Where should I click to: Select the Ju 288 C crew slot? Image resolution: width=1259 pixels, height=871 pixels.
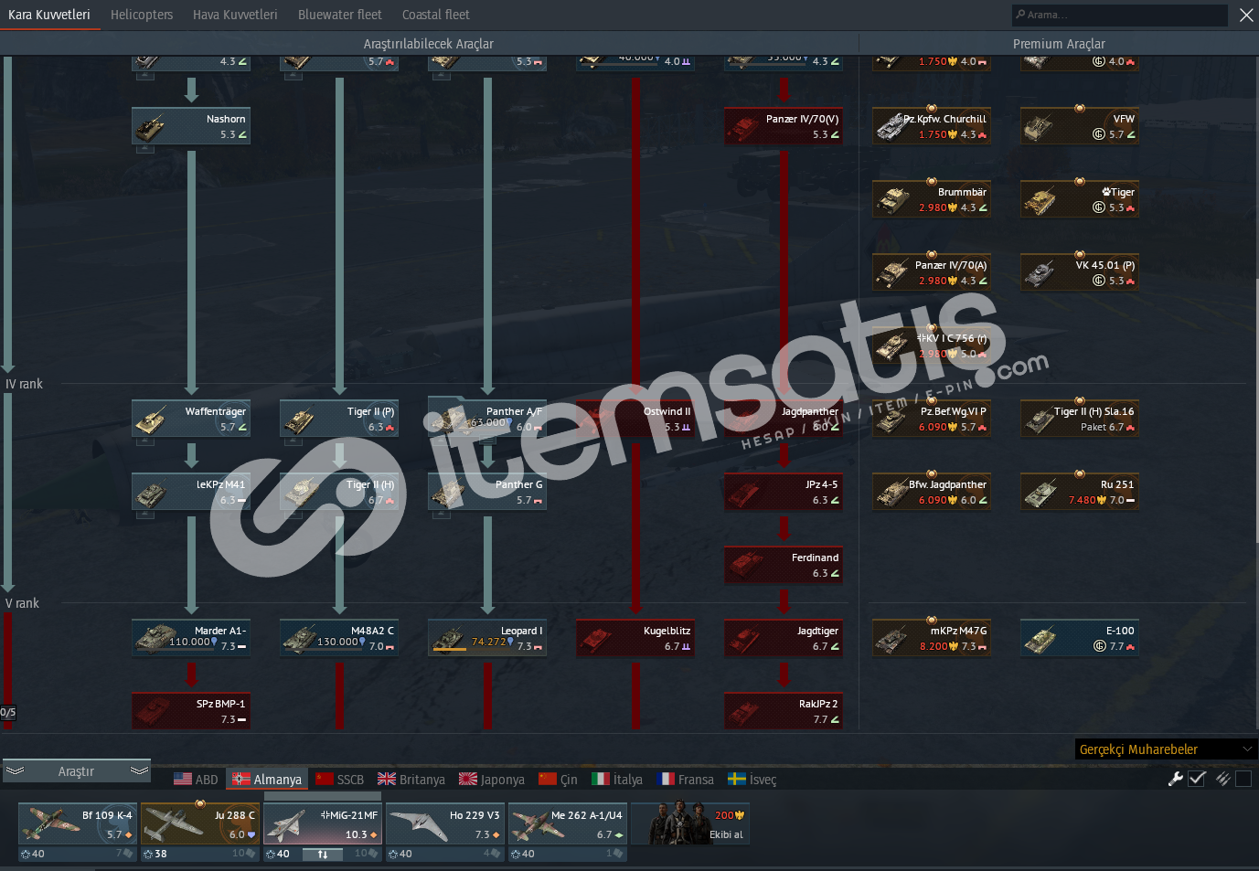tap(199, 824)
